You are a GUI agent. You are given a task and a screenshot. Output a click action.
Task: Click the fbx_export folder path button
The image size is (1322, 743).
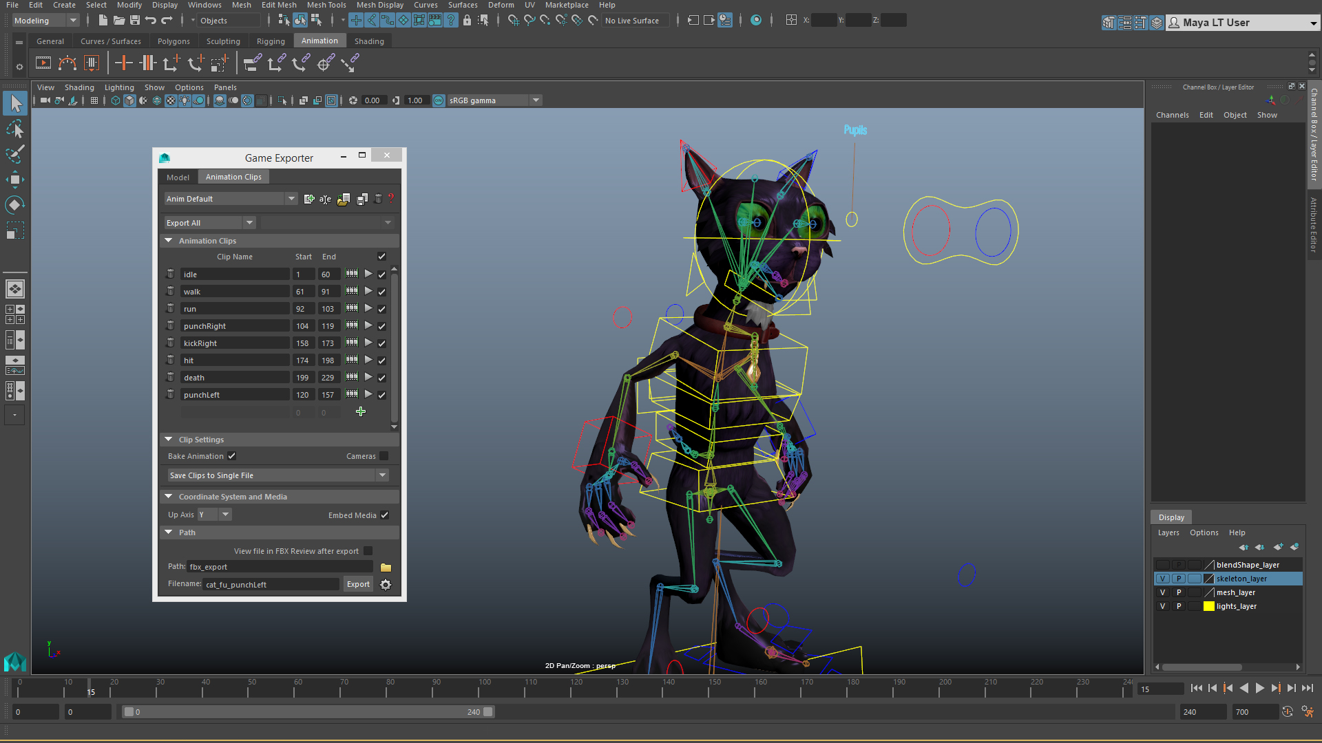(x=386, y=567)
